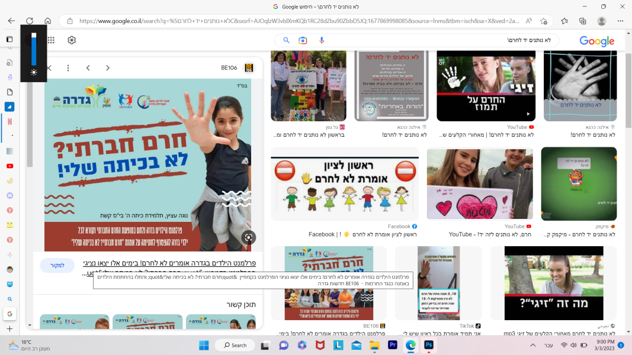Expand the hidden system tray icons chevron

click(x=532, y=345)
